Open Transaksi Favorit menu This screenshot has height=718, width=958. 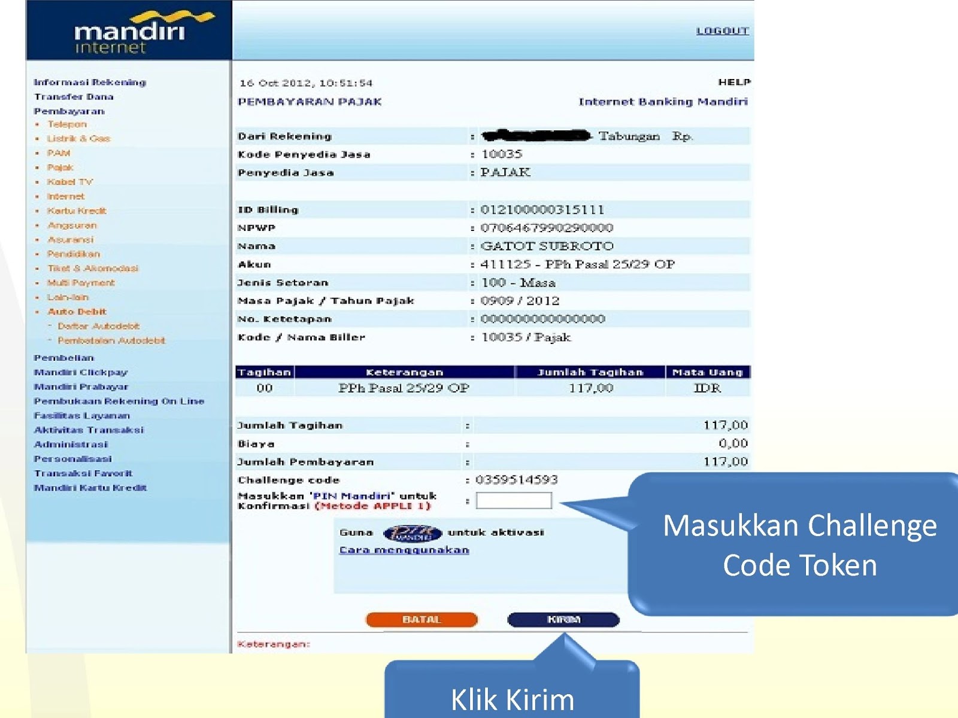click(83, 473)
